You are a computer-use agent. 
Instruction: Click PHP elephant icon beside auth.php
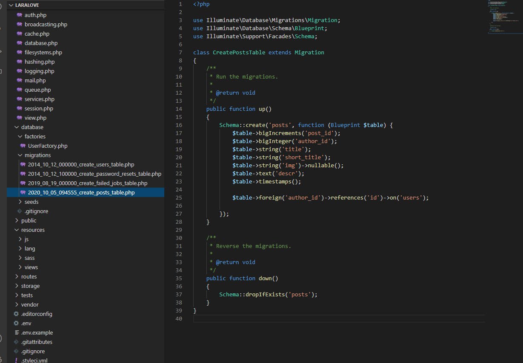20,15
